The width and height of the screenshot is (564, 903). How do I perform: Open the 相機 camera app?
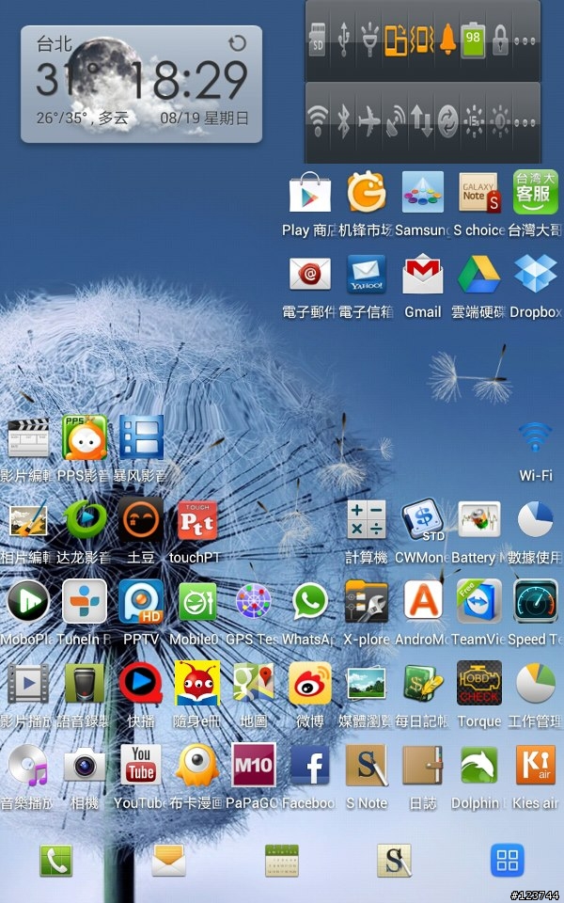[85, 765]
